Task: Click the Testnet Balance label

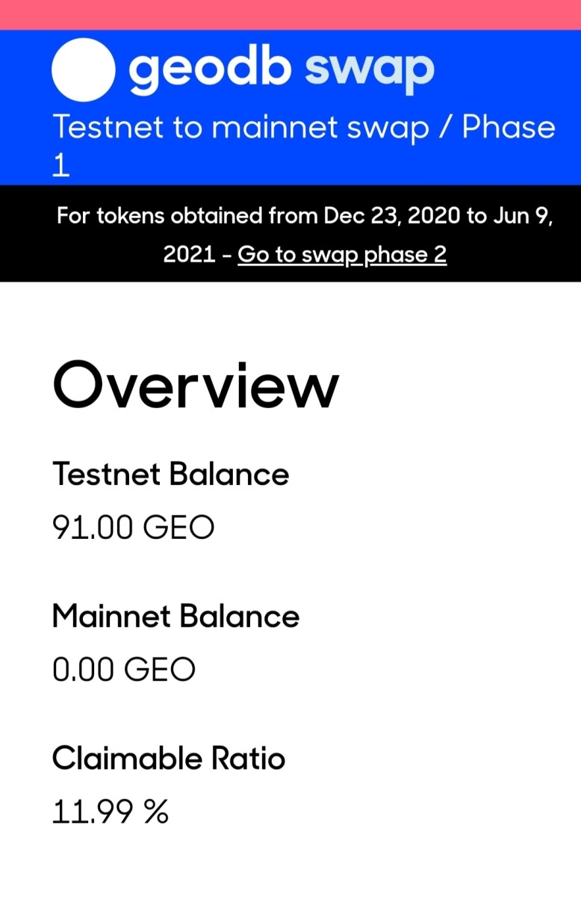Action: coord(170,475)
